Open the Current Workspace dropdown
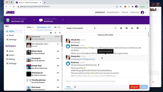The width and height of the screenshot is (163, 92). tap(20, 20)
